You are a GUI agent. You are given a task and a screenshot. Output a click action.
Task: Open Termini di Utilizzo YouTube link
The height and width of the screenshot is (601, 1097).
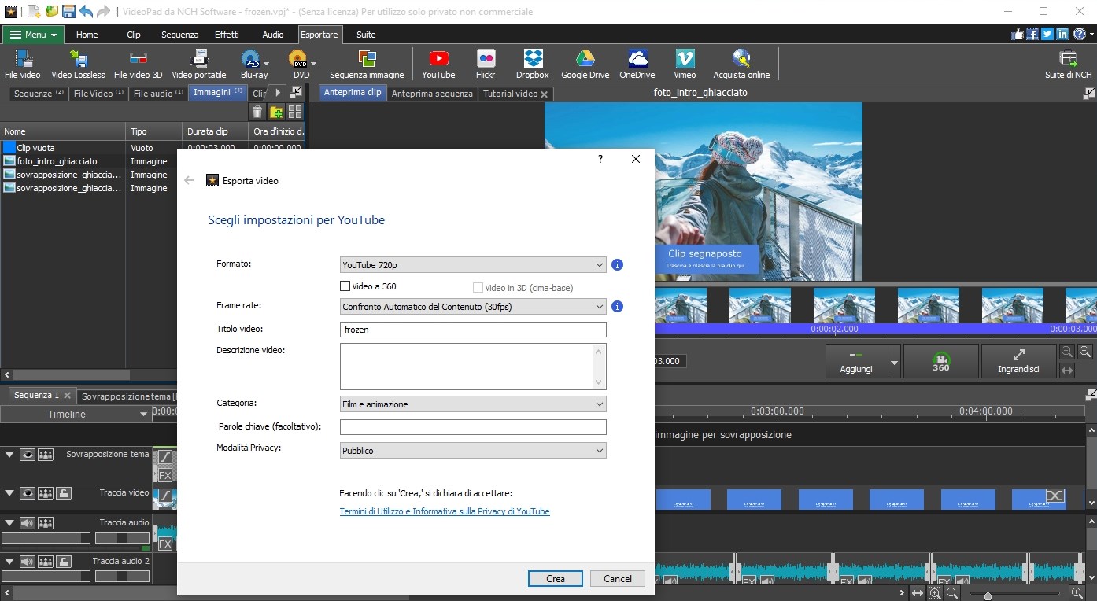pos(445,511)
